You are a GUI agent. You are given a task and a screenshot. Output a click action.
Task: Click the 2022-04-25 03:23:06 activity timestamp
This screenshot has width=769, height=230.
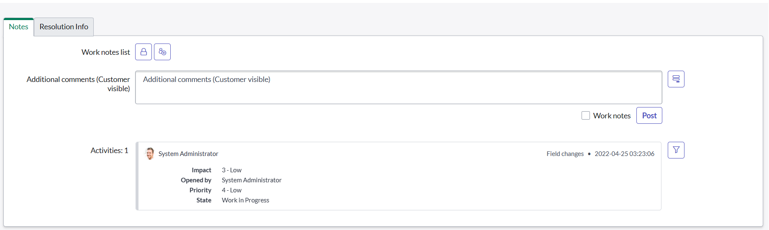click(x=624, y=154)
